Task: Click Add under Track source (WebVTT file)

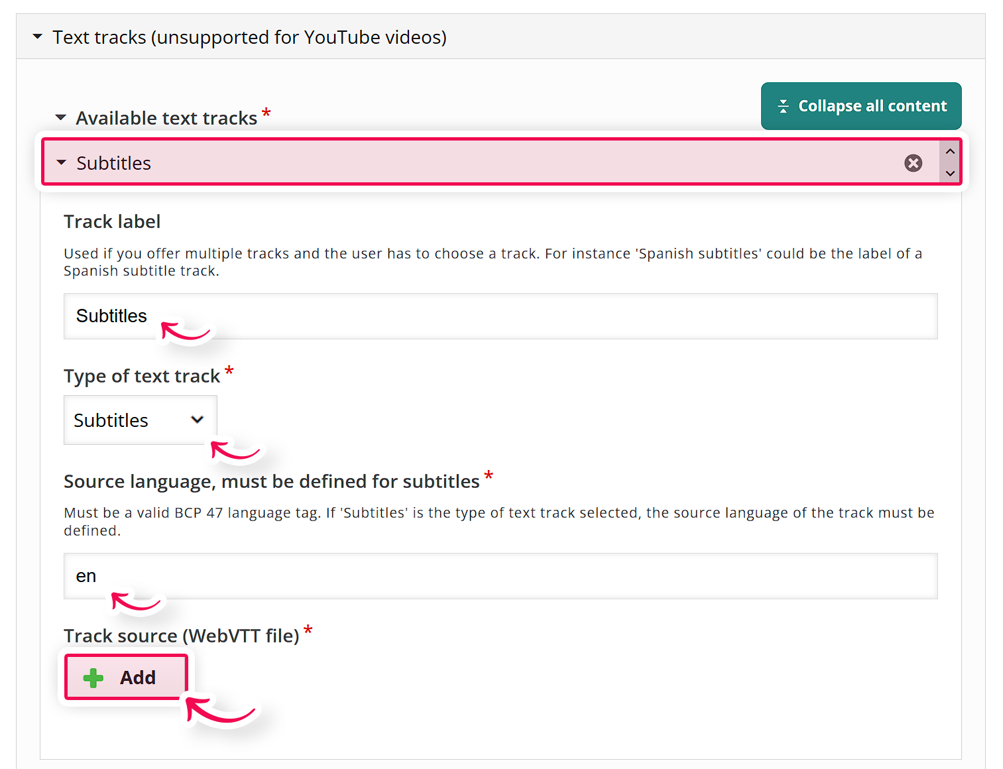Action: (x=125, y=677)
